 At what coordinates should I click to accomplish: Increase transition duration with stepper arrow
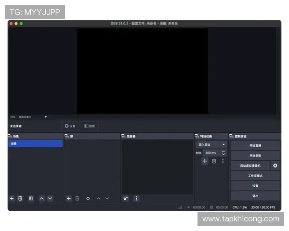(223, 151)
